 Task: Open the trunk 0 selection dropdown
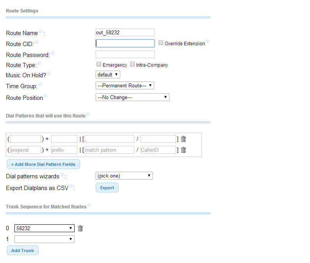[44, 228]
